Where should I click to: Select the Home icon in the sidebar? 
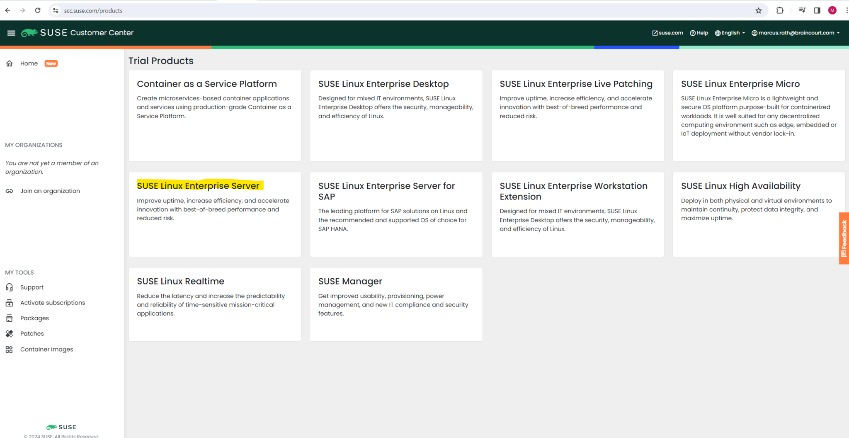[x=9, y=63]
